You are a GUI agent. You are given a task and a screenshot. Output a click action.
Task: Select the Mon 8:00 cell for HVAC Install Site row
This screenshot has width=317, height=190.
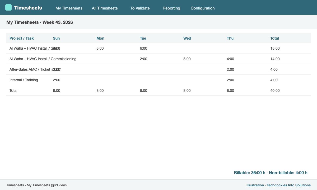point(100,48)
